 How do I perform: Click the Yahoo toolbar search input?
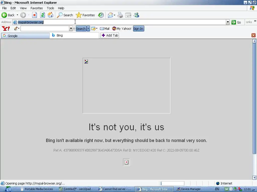point(45,28)
